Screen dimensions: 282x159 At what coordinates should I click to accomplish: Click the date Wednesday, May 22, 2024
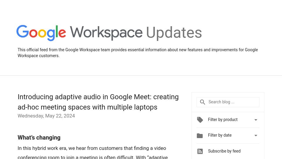46,116
